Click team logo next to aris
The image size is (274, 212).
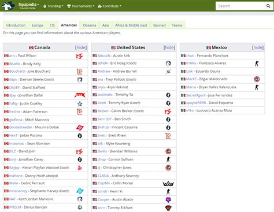[x=80, y=56]
